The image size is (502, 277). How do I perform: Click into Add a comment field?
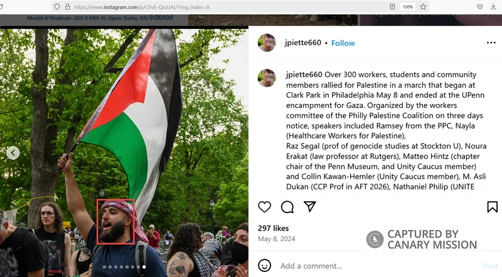click(378, 266)
